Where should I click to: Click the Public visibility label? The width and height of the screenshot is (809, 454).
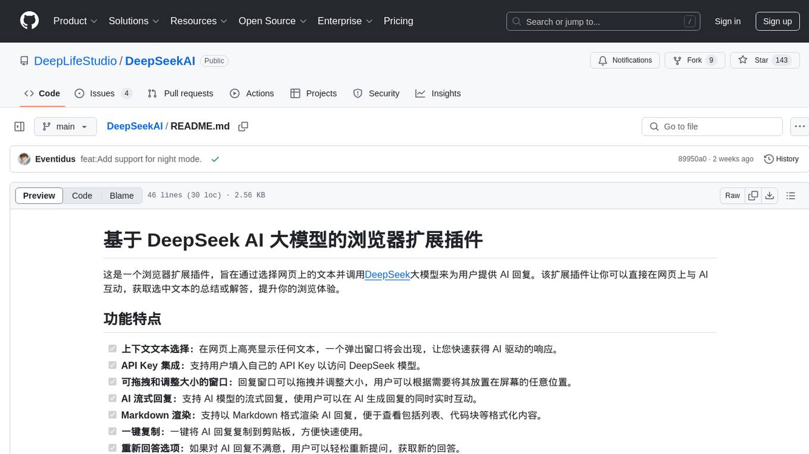pyautogui.click(x=214, y=61)
